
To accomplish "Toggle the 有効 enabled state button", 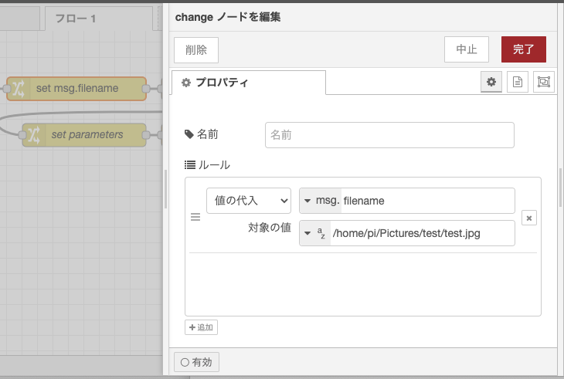I will [x=196, y=361].
